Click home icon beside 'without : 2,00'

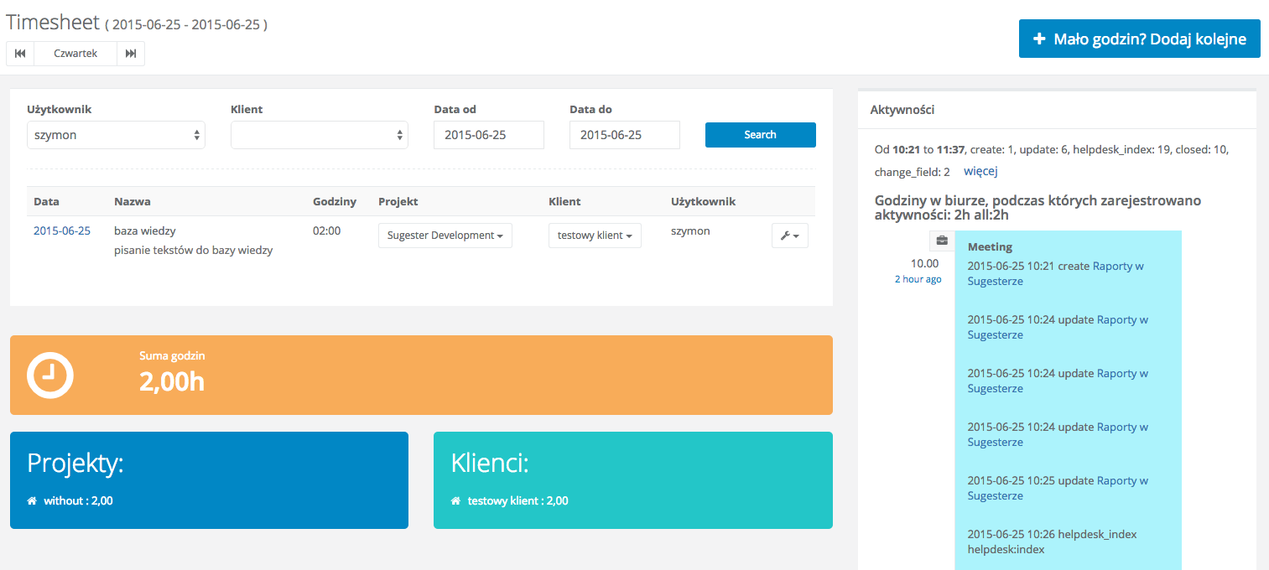(32, 501)
